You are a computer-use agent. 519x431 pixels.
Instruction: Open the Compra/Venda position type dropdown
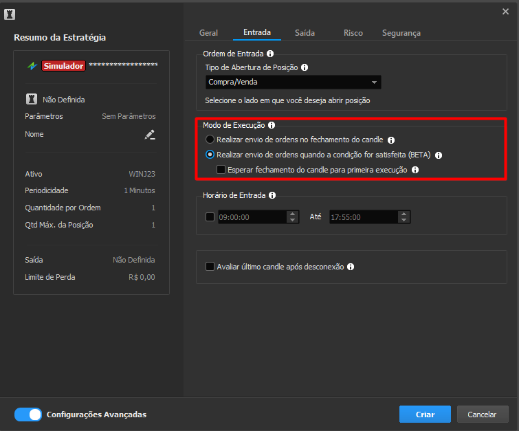tap(293, 82)
